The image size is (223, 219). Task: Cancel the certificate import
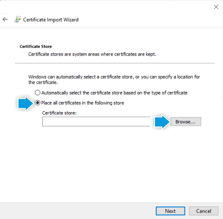203,211
